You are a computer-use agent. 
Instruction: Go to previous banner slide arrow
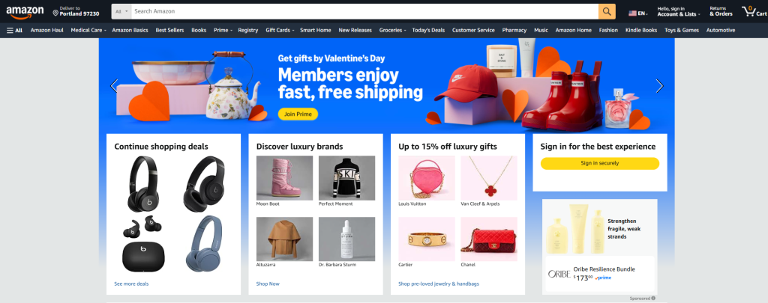[x=114, y=86]
